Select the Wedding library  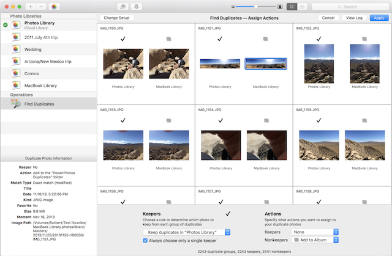point(34,49)
